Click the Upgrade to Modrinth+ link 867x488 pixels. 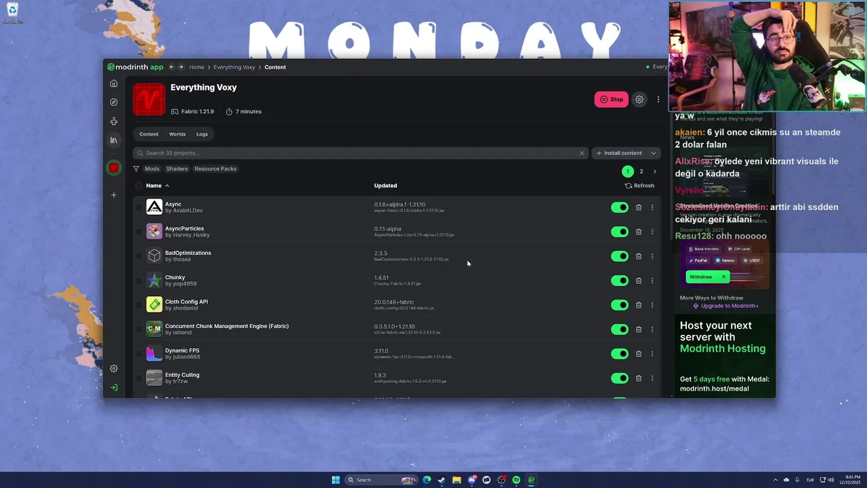(x=725, y=306)
